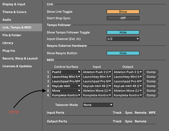
Task: Go to the Audio preferences tab
Action: click(7, 20)
